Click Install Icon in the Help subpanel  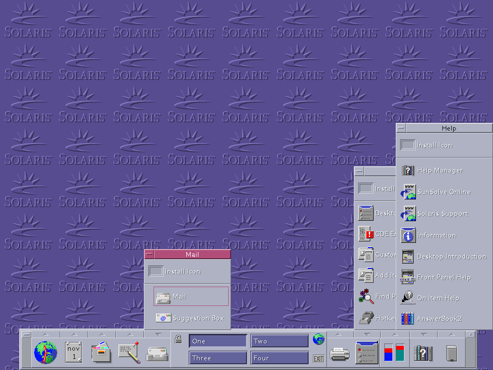point(427,145)
